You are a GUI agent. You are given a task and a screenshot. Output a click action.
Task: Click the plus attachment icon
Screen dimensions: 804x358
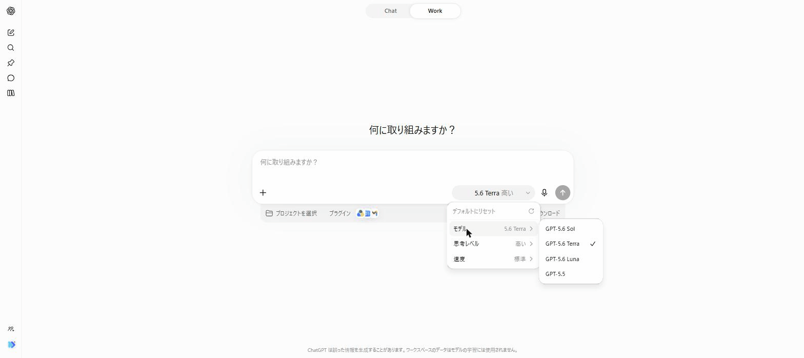click(263, 193)
